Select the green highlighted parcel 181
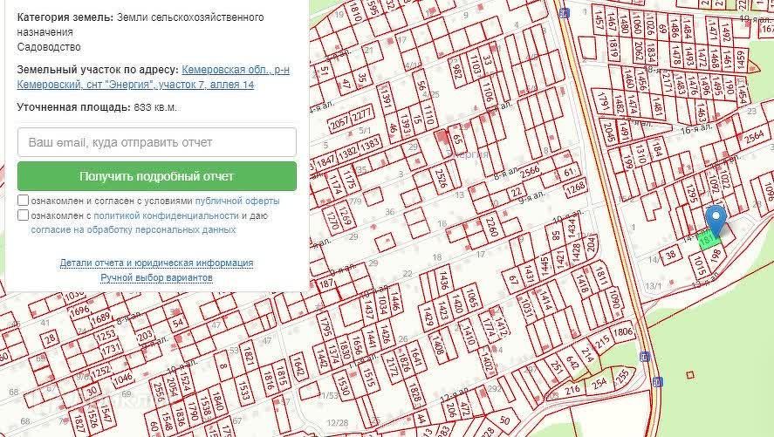The width and height of the screenshot is (774, 437). pyautogui.click(x=709, y=241)
